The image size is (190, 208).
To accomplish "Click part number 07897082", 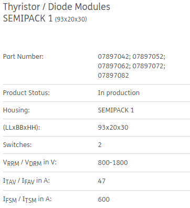I will (113, 76).
